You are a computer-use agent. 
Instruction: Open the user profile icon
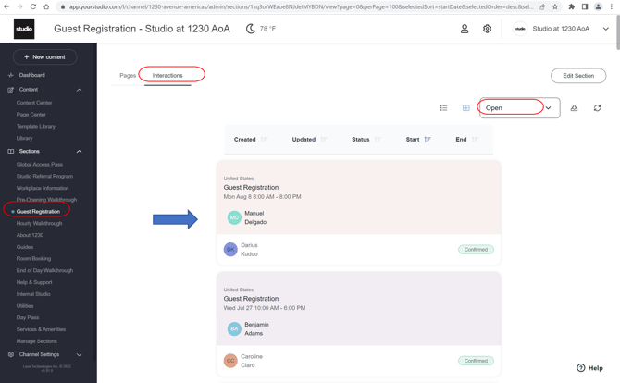465,29
